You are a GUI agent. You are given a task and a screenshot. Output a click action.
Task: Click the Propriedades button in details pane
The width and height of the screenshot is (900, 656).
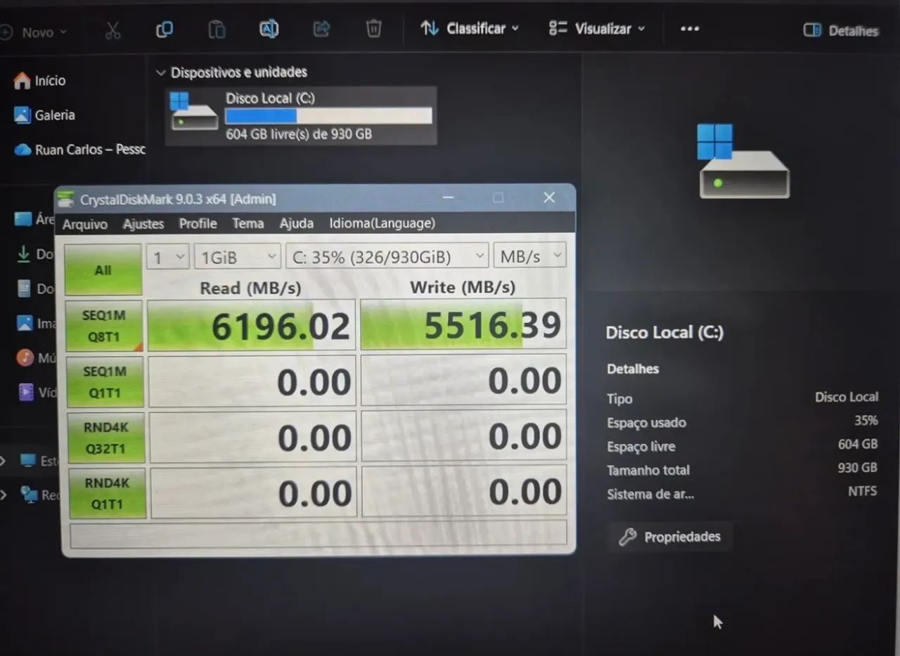click(669, 537)
